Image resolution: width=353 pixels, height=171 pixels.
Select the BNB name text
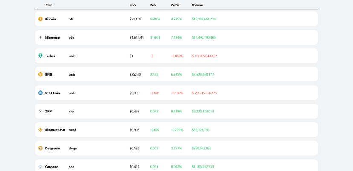click(49, 74)
